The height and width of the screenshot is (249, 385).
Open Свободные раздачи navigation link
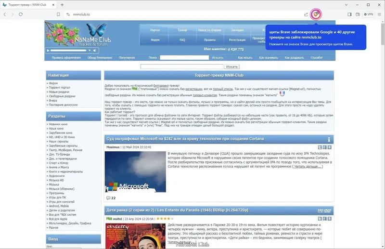coord(62,96)
